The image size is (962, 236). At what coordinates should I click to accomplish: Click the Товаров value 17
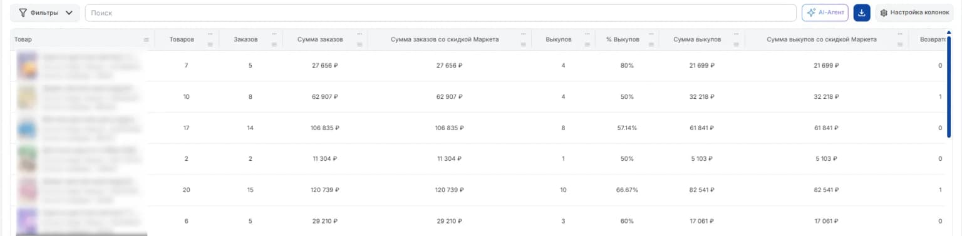coord(186,128)
